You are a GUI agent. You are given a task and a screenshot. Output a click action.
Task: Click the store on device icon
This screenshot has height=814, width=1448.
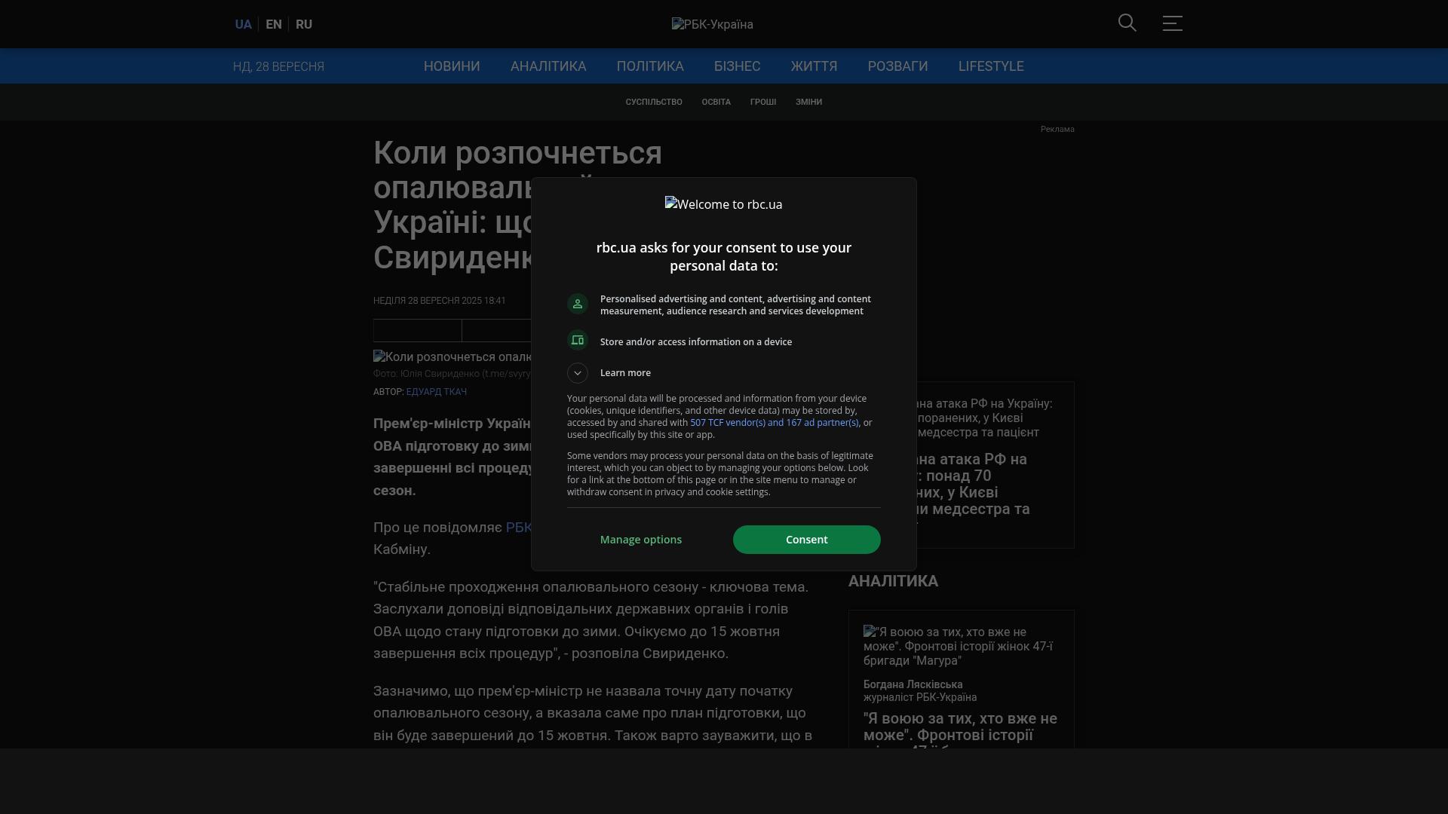click(x=578, y=341)
